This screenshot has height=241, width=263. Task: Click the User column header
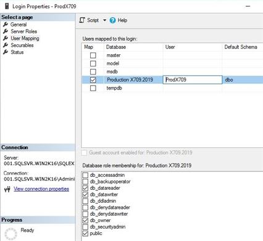(170, 47)
